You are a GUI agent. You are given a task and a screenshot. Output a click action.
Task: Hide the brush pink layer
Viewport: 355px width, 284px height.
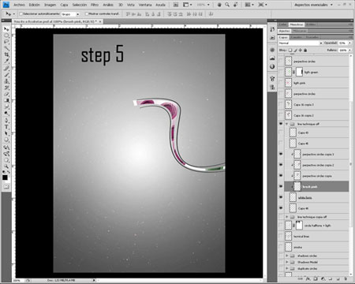(281, 186)
